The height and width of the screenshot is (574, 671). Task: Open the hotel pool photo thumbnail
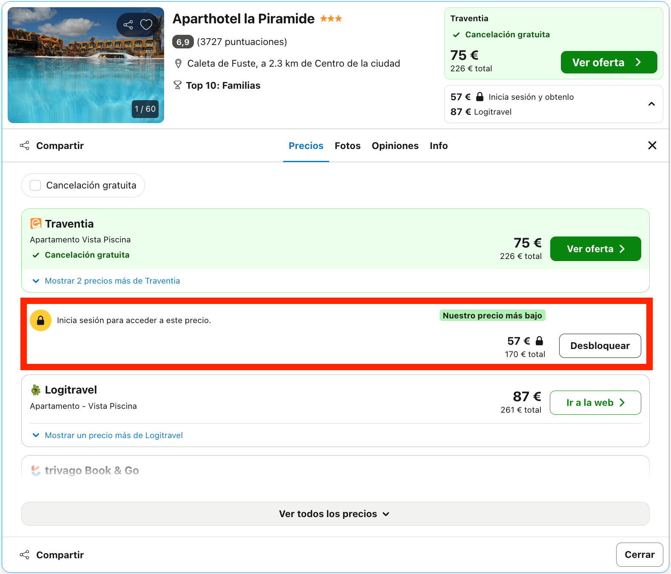pos(86,65)
